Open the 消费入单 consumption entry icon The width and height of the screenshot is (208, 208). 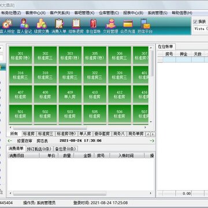click(x=59, y=27)
